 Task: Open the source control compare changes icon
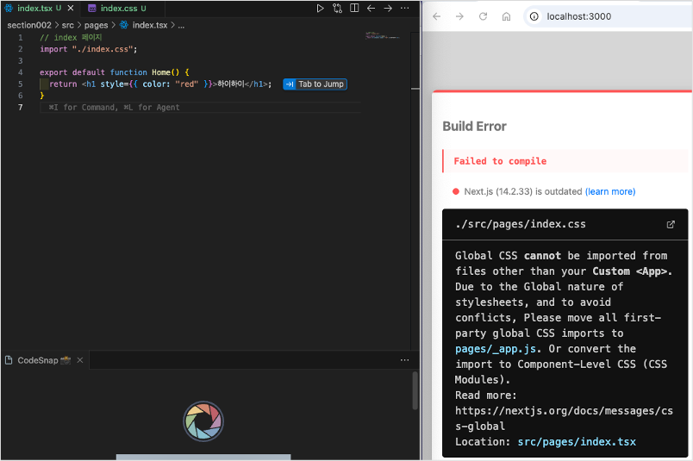point(337,8)
